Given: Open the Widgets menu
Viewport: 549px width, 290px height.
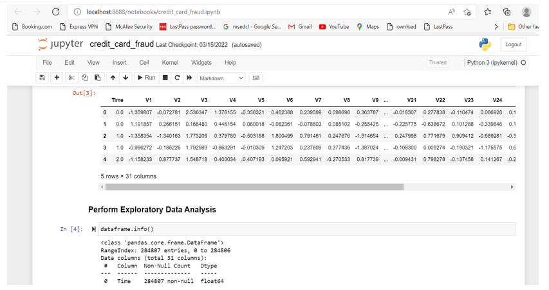Looking at the screenshot, I should click(x=201, y=62).
